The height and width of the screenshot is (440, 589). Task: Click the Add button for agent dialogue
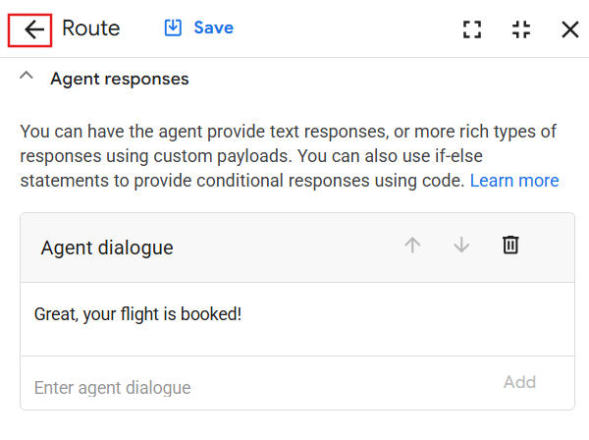(519, 382)
